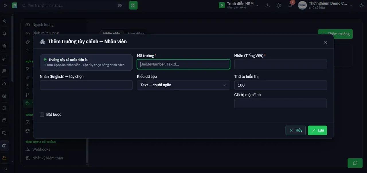Switch to the Hợp đồng tab
The image size is (367, 173).
click(x=136, y=34)
